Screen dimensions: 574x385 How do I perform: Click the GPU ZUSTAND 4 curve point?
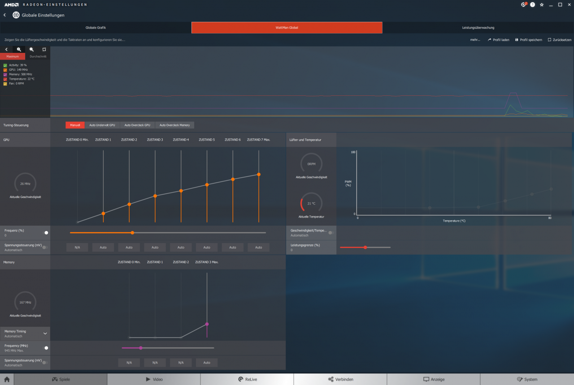181,191
